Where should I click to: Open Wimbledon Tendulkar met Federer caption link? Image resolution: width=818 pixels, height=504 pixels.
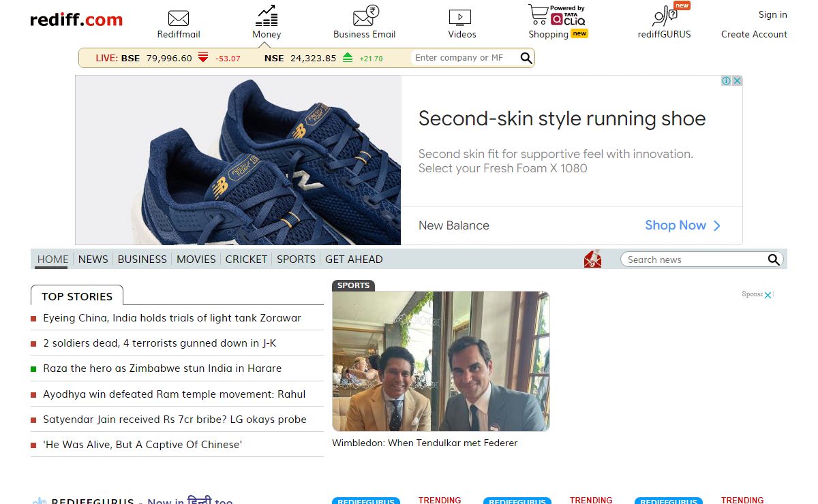tap(425, 443)
